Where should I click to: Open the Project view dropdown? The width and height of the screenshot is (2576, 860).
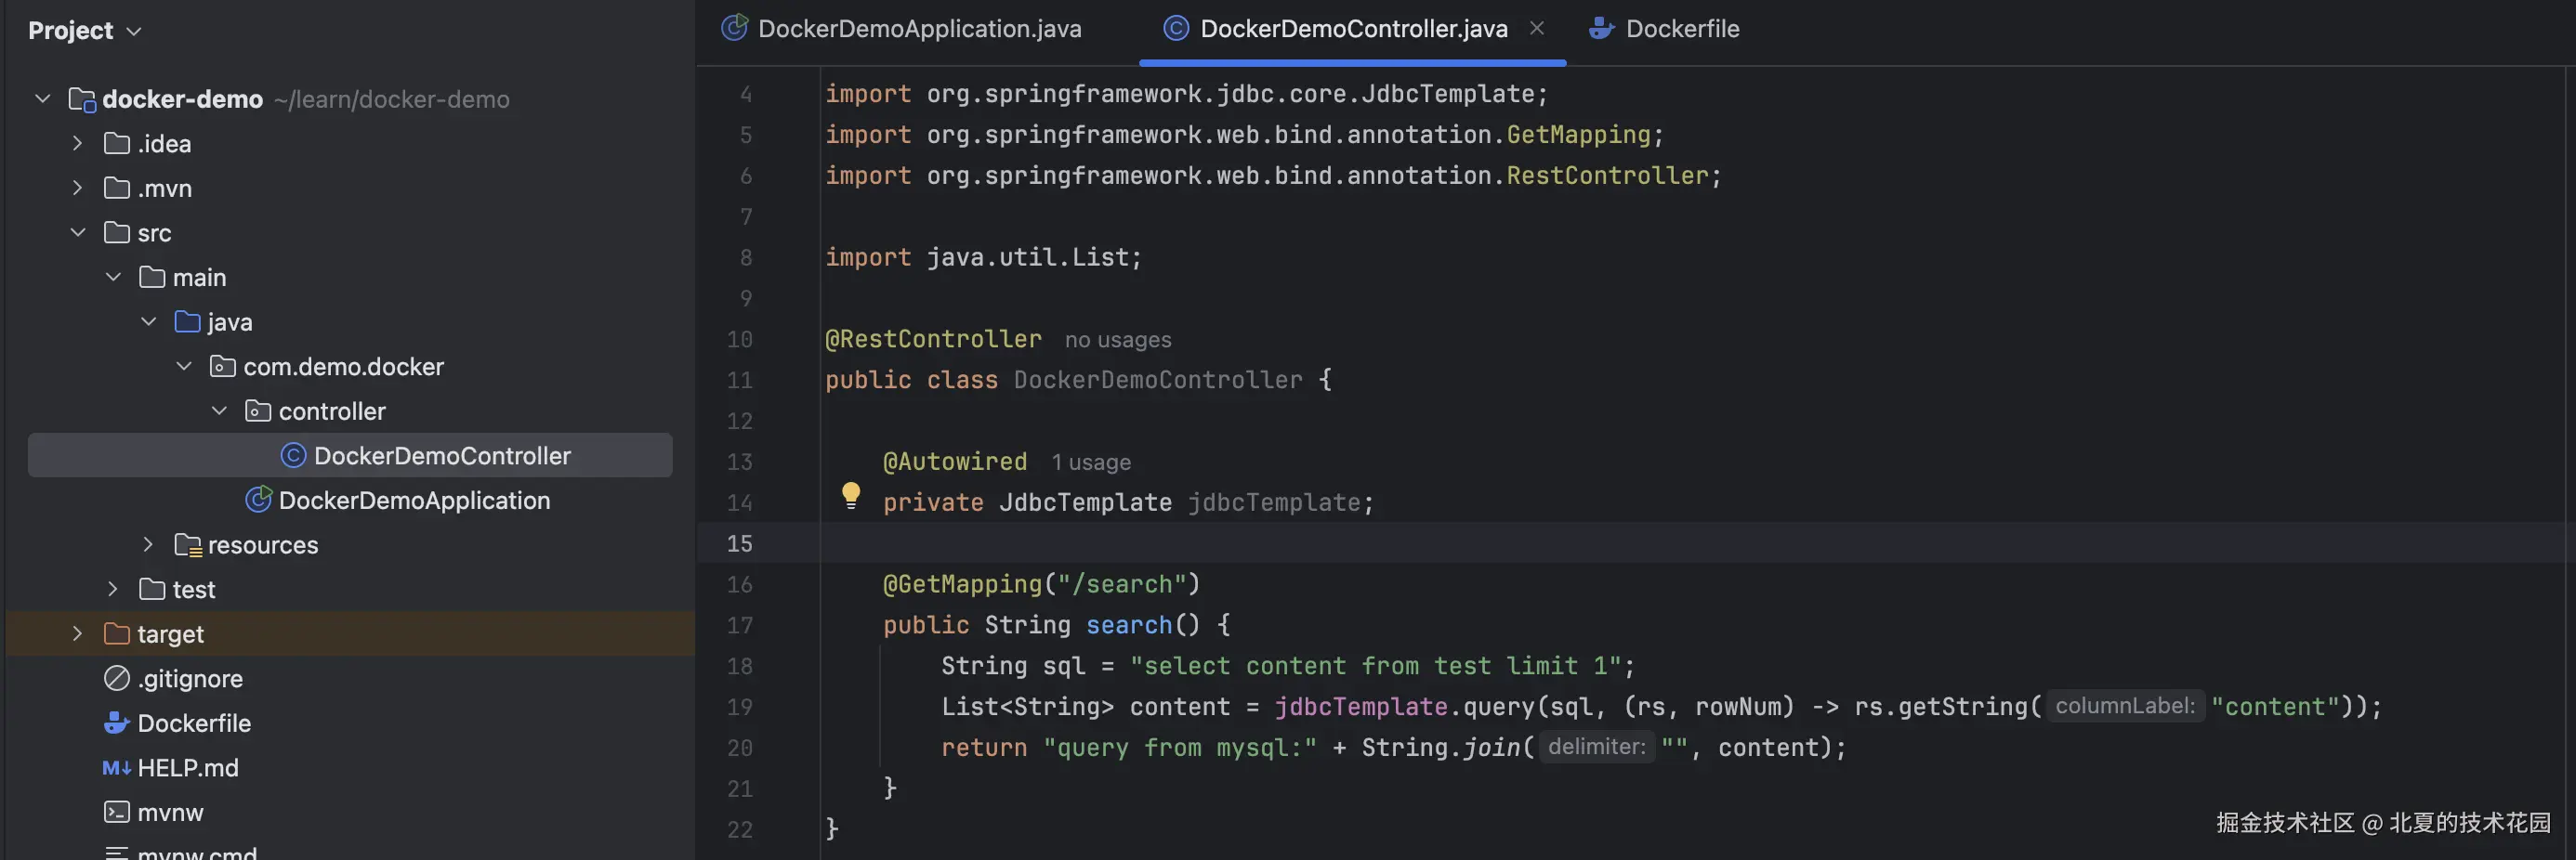85,31
